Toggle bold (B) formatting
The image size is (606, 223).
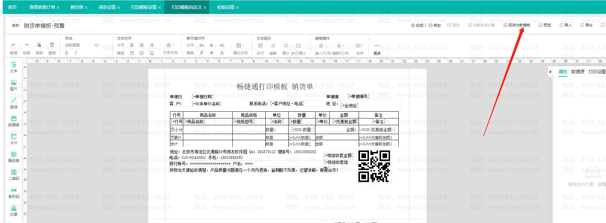[x=67, y=53]
